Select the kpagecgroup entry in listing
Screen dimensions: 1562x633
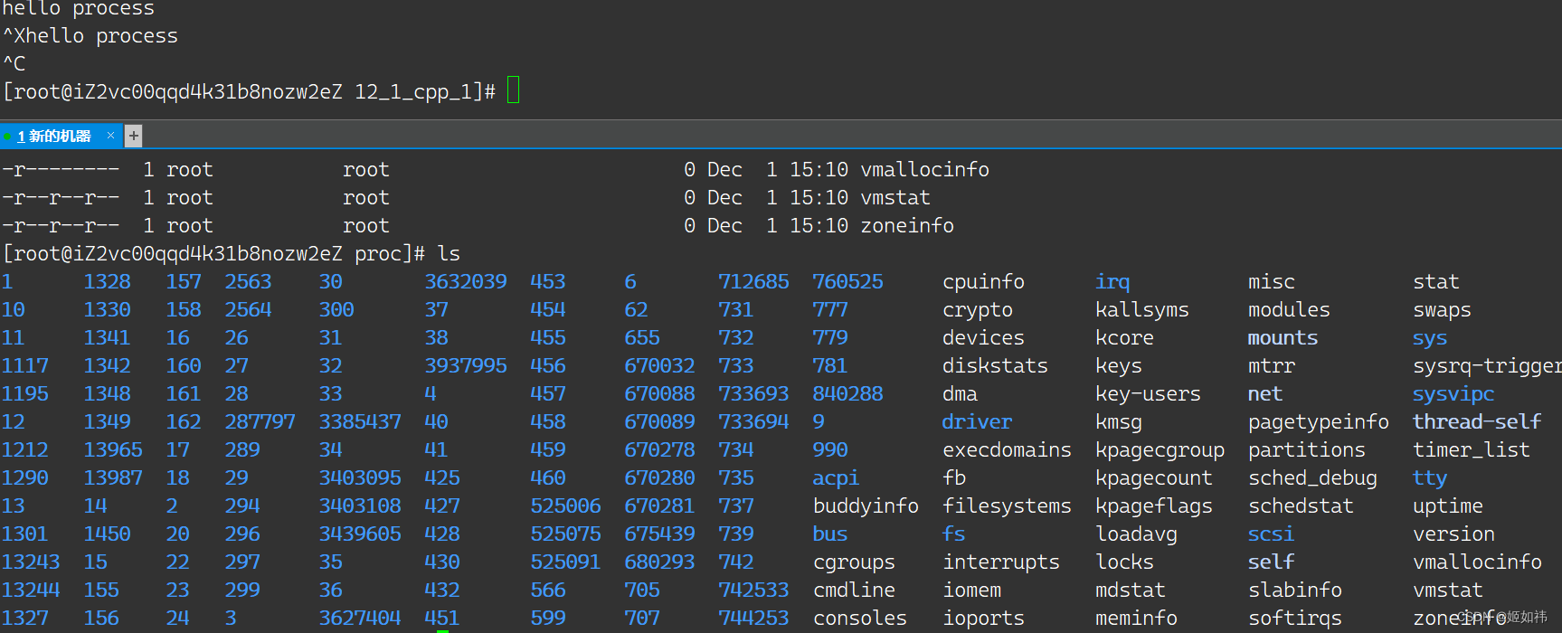(1160, 450)
